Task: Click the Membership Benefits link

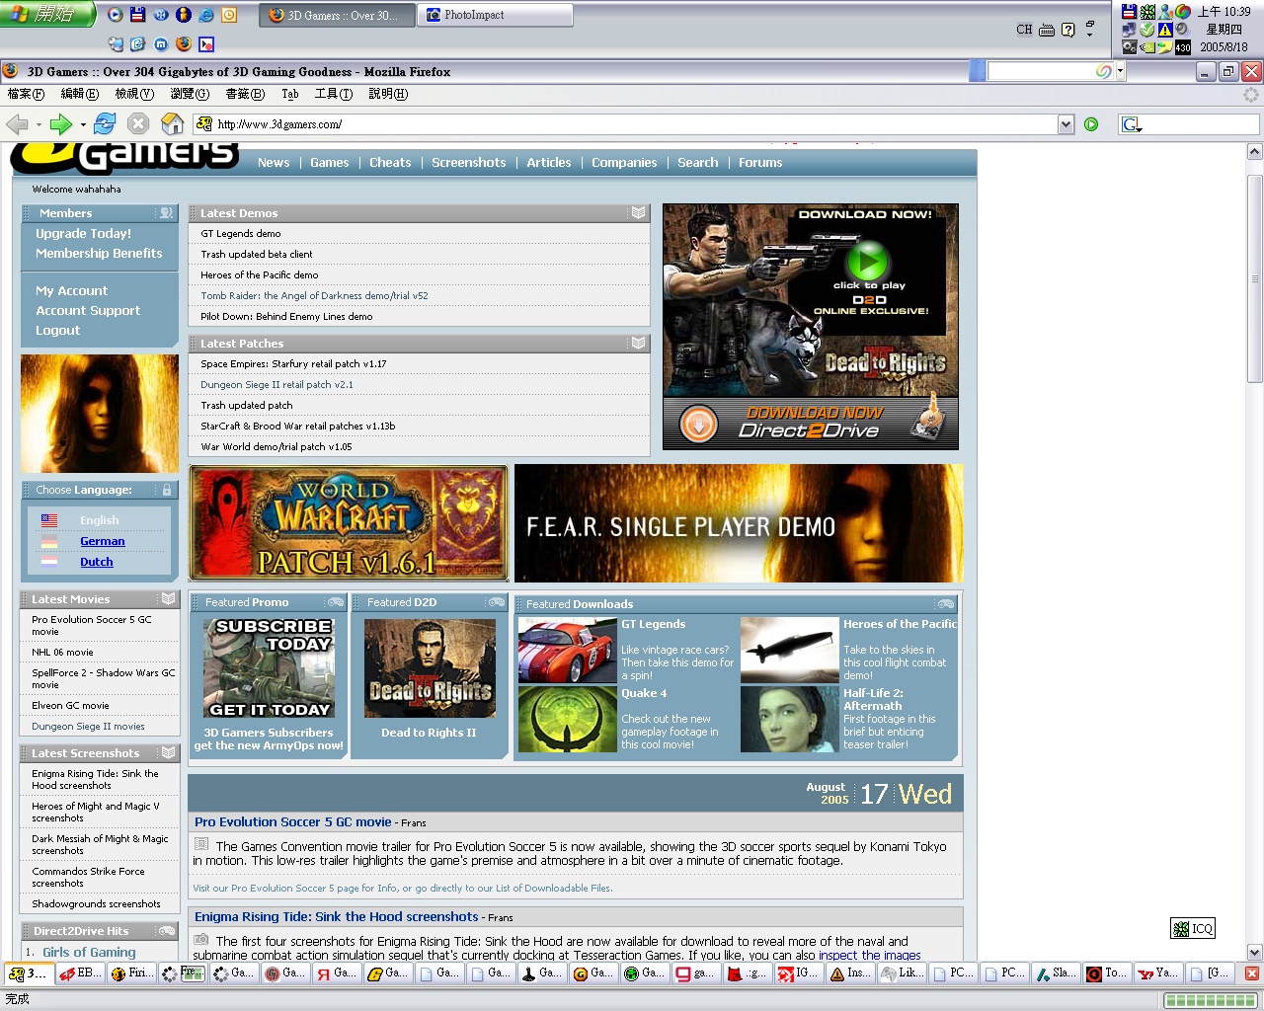Action: point(99,254)
